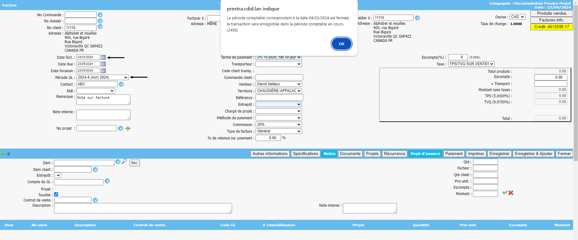Image resolution: width=578 pixels, height=240 pixels.
Task: Open the Vendeur dropdown showing David Veilleux
Action: (x=278, y=84)
